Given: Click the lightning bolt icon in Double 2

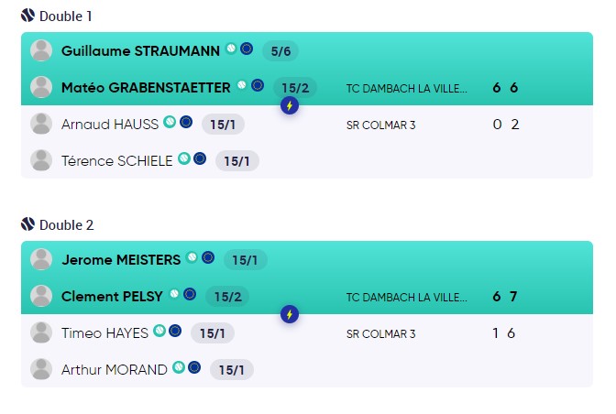Looking at the screenshot, I should [290, 314].
